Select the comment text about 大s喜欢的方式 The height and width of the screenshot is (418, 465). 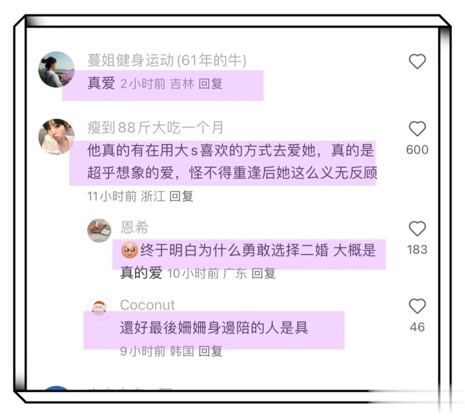point(232,162)
